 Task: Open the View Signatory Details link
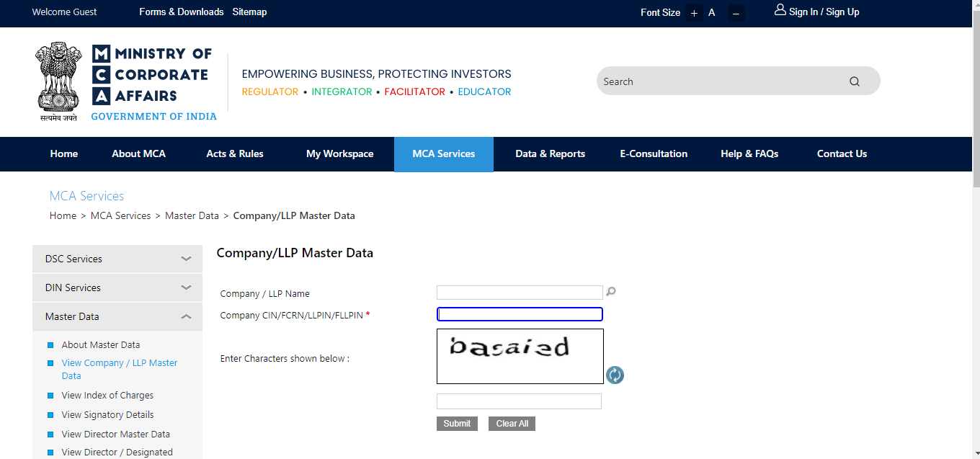(107, 414)
